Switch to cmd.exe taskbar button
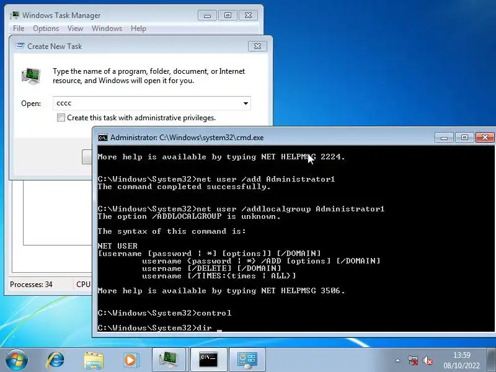 tap(208, 360)
